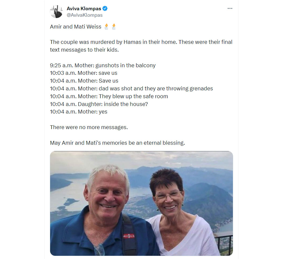283x259 pixels.
Task: Click the 'Daughter: inside the house?' line
Action: pyautogui.click(x=99, y=104)
